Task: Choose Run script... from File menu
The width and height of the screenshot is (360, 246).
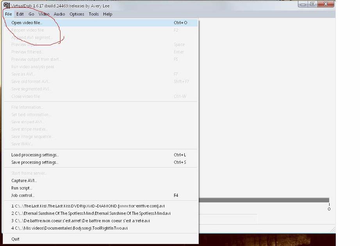Action: (x=21, y=188)
